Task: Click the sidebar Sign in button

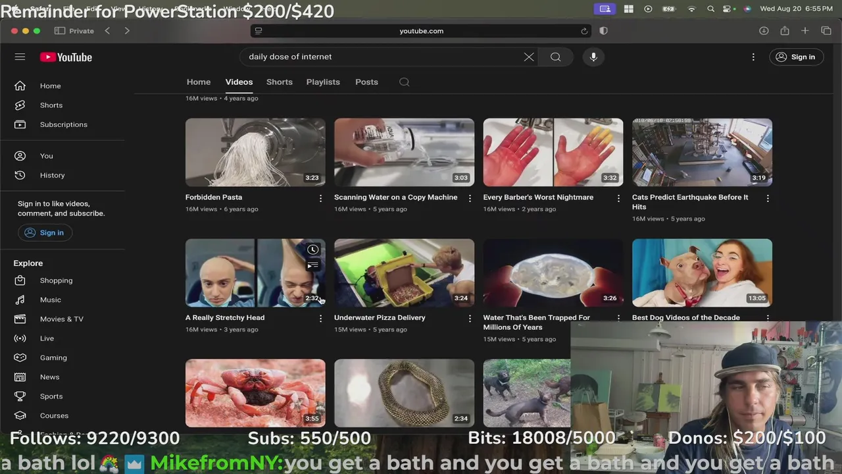Action: 45,232
